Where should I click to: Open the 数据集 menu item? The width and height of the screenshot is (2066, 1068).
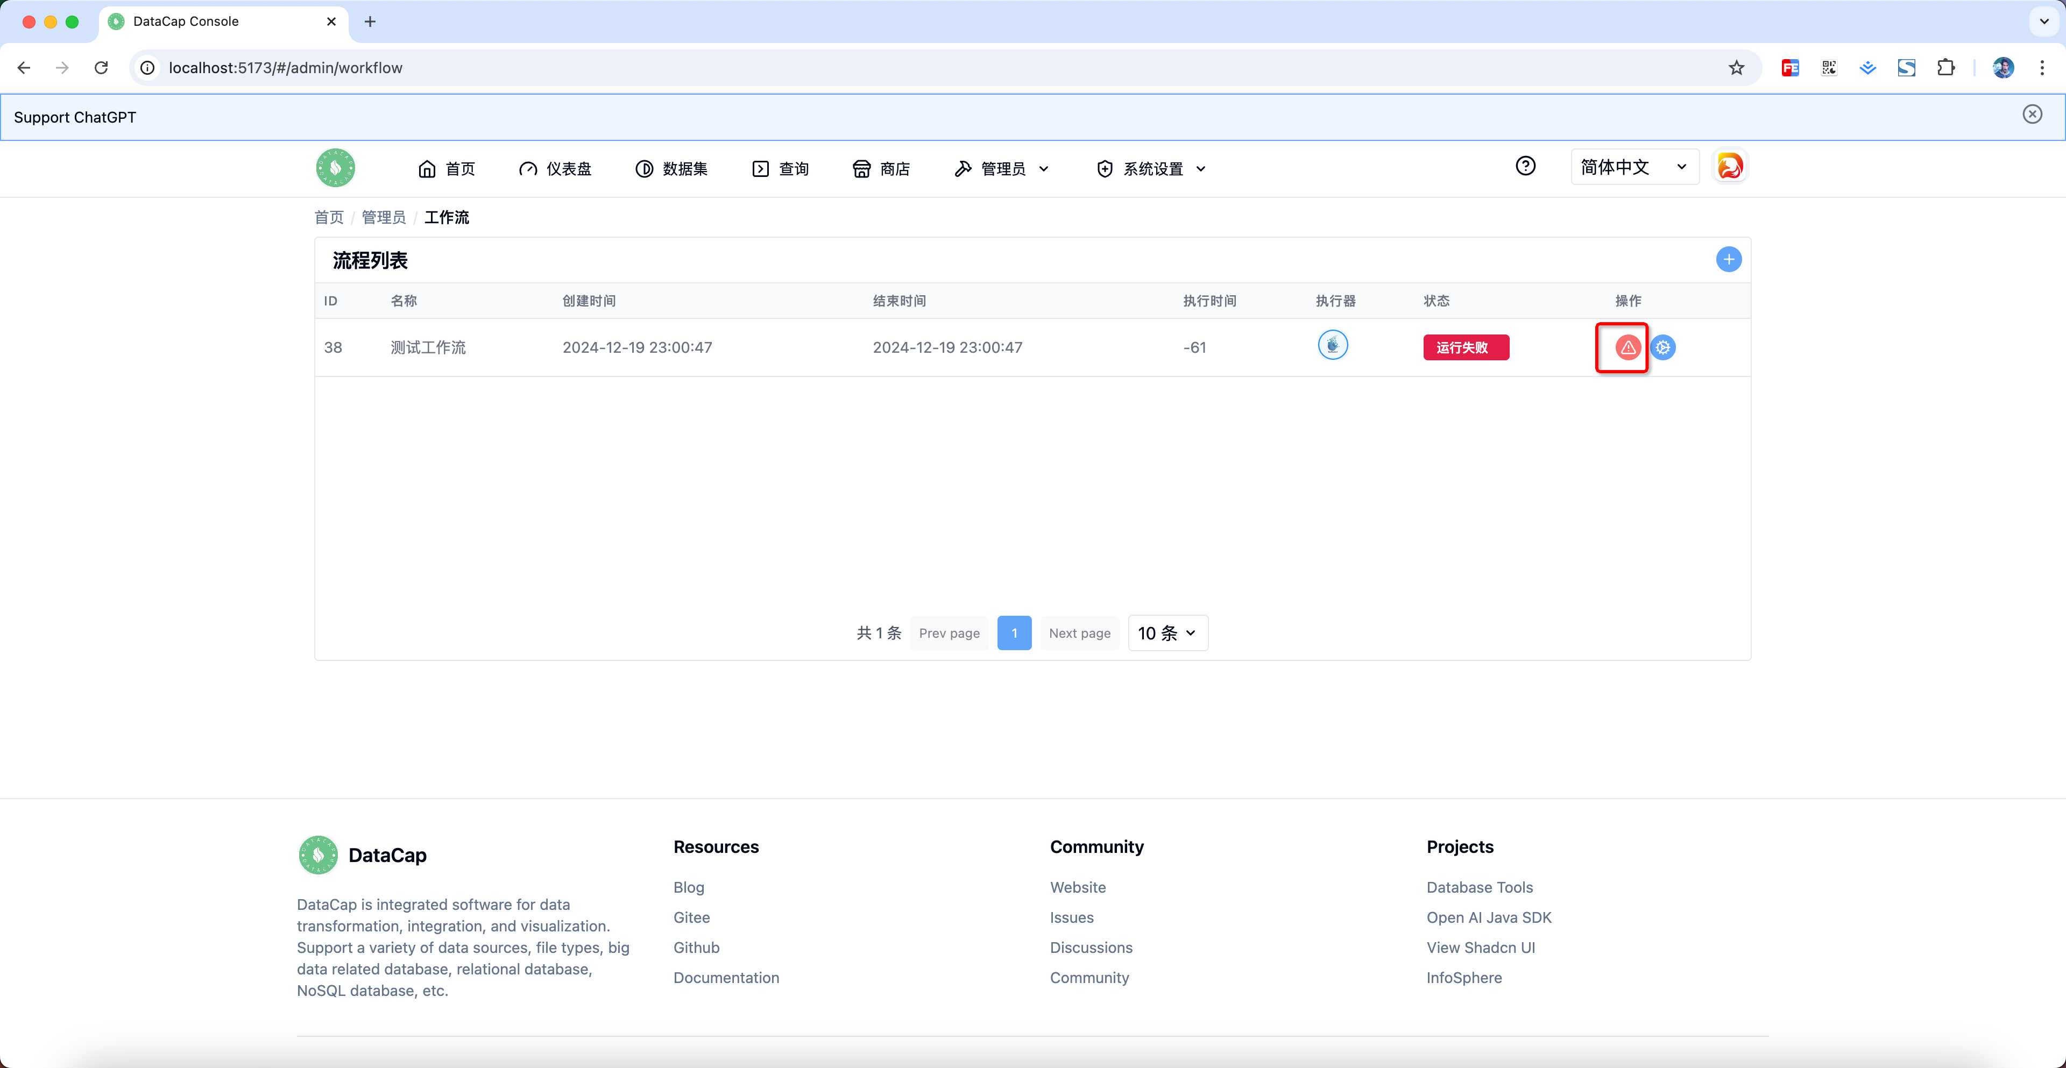coord(671,168)
